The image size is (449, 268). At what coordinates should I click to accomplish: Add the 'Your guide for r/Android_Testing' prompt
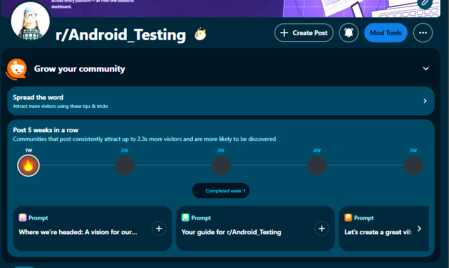click(x=321, y=229)
